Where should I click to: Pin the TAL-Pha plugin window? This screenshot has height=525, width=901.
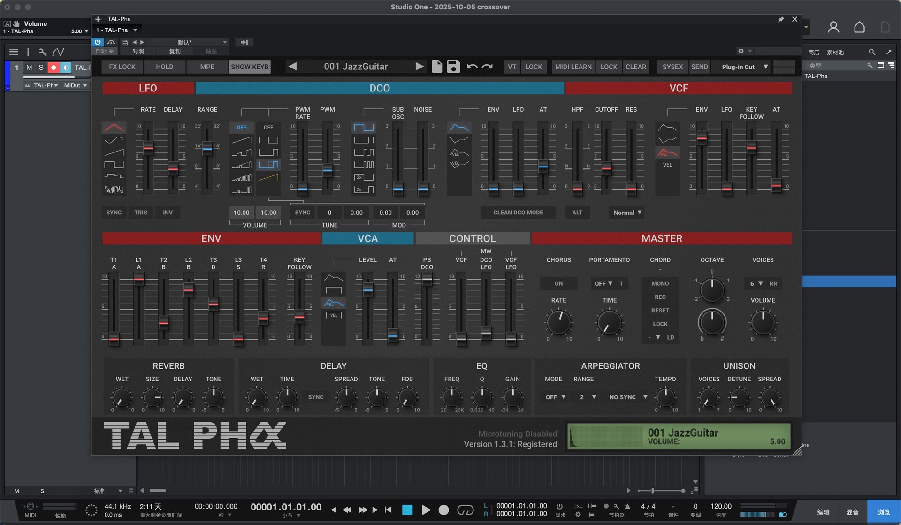coord(781,19)
